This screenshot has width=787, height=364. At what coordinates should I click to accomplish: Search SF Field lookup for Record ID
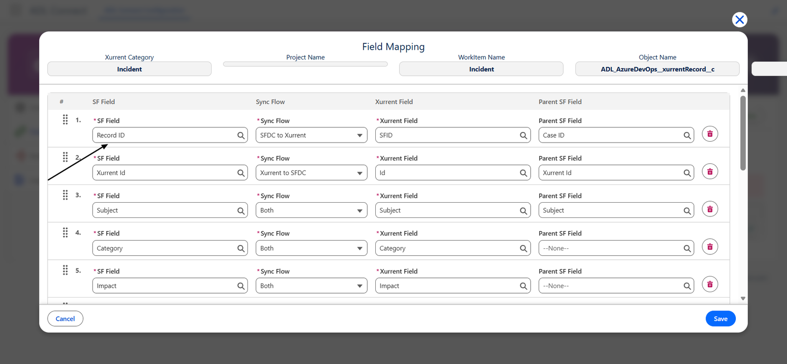click(x=241, y=135)
